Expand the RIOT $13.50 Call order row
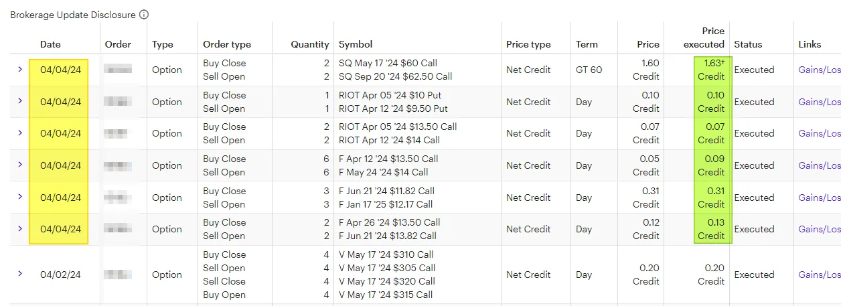841x306 pixels. [x=20, y=133]
